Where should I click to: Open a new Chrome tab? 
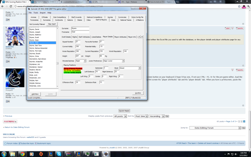177,2
